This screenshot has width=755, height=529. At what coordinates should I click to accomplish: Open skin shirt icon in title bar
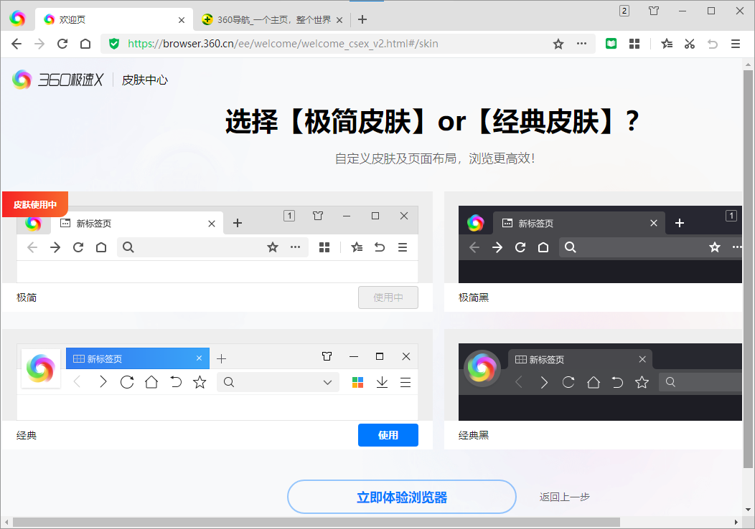point(653,11)
